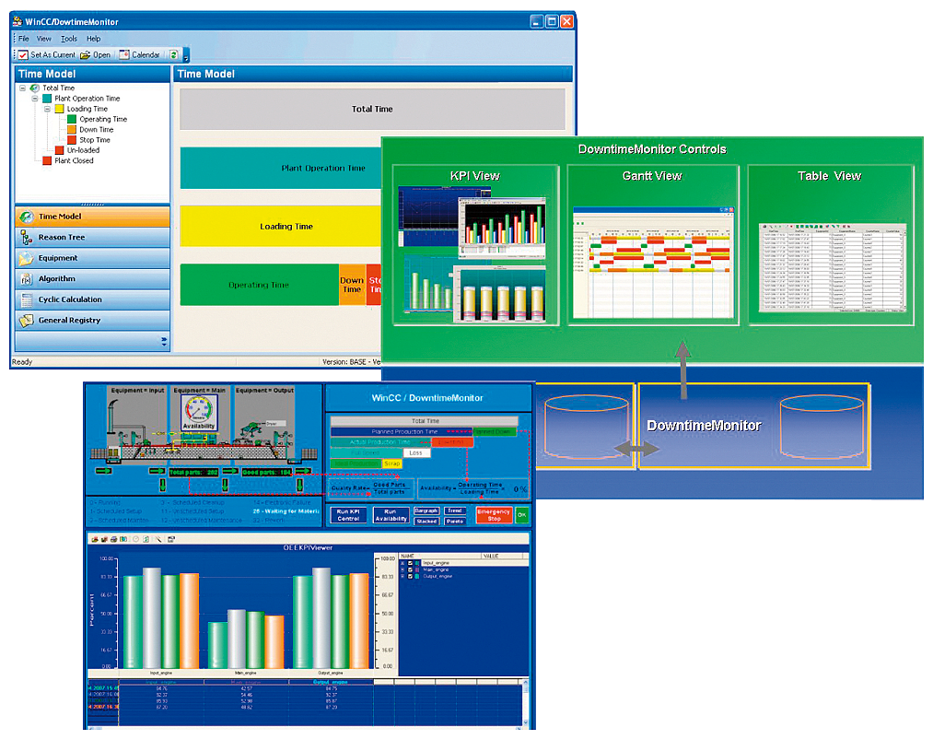
Task: Collapse the Loading Time tree node
Action: pos(47,109)
